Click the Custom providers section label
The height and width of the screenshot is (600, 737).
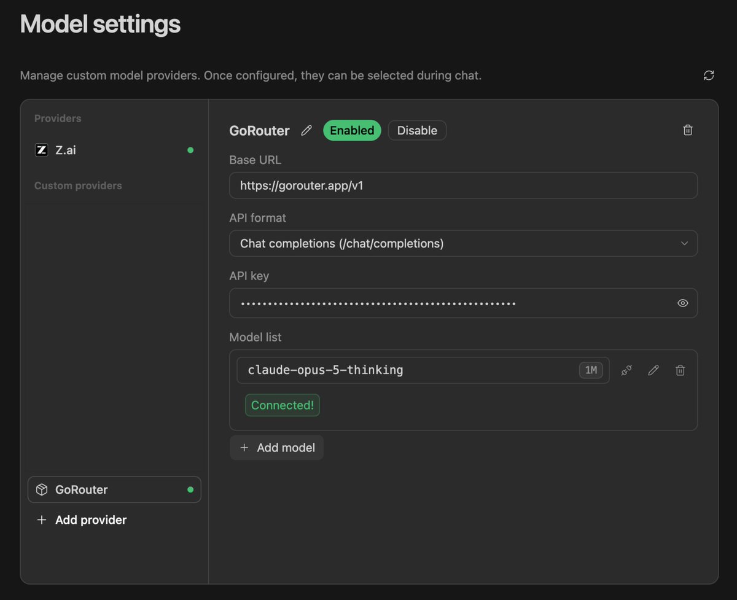[78, 185]
